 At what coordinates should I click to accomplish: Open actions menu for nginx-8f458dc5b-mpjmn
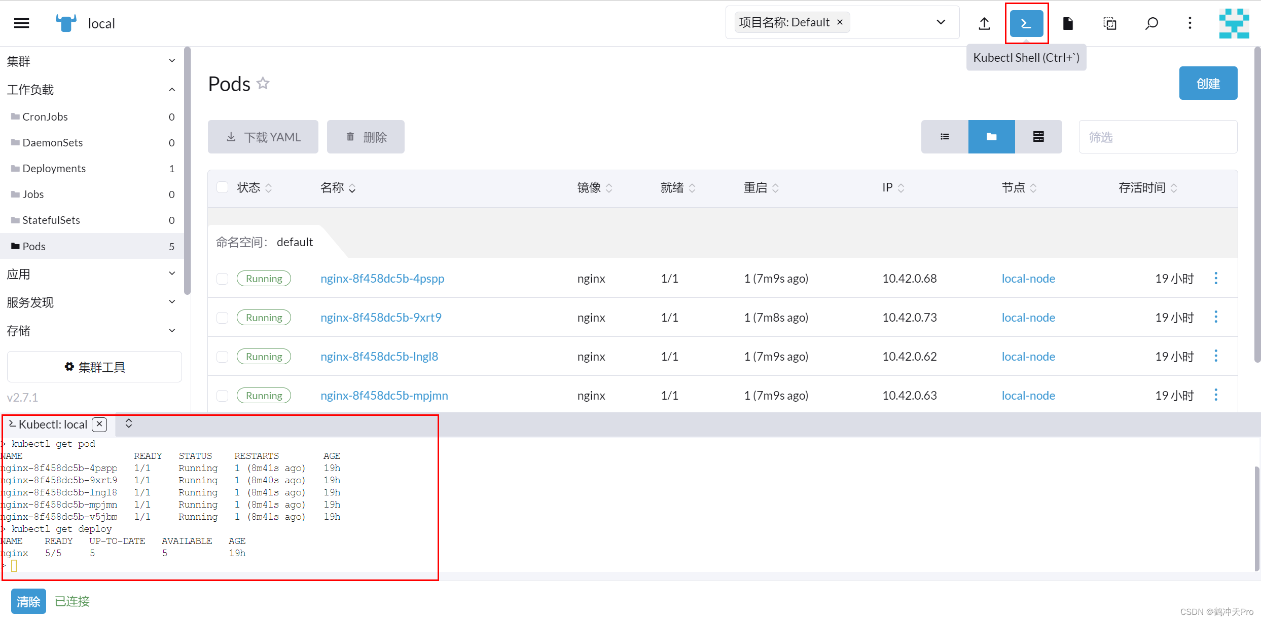click(x=1215, y=395)
